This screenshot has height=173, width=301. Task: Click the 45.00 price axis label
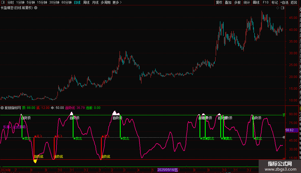(x=293, y=18)
